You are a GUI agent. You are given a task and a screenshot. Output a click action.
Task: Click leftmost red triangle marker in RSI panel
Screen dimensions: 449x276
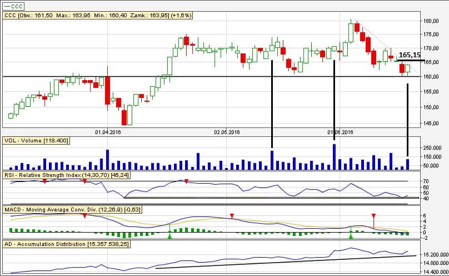[x=44, y=181]
